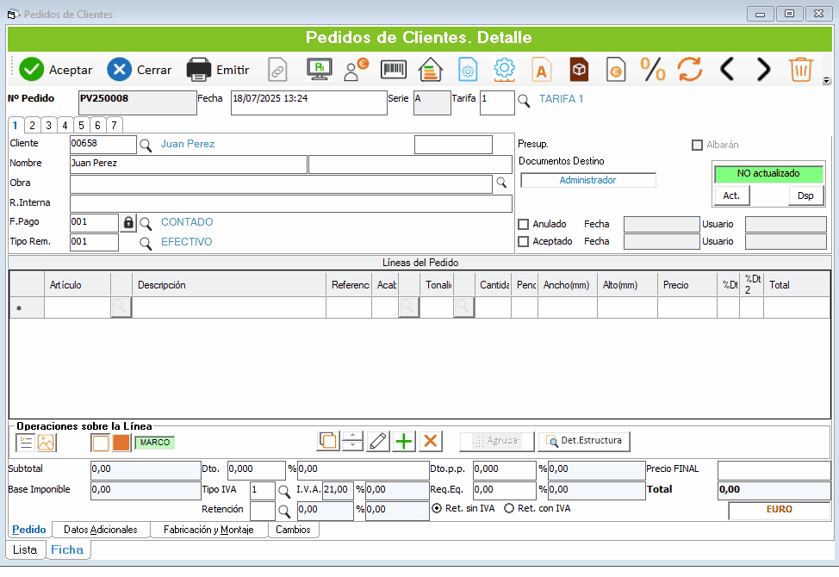This screenshot has height=577, width=839.
Task: Click the blue document with gear icon
Action: click(468, 70)
